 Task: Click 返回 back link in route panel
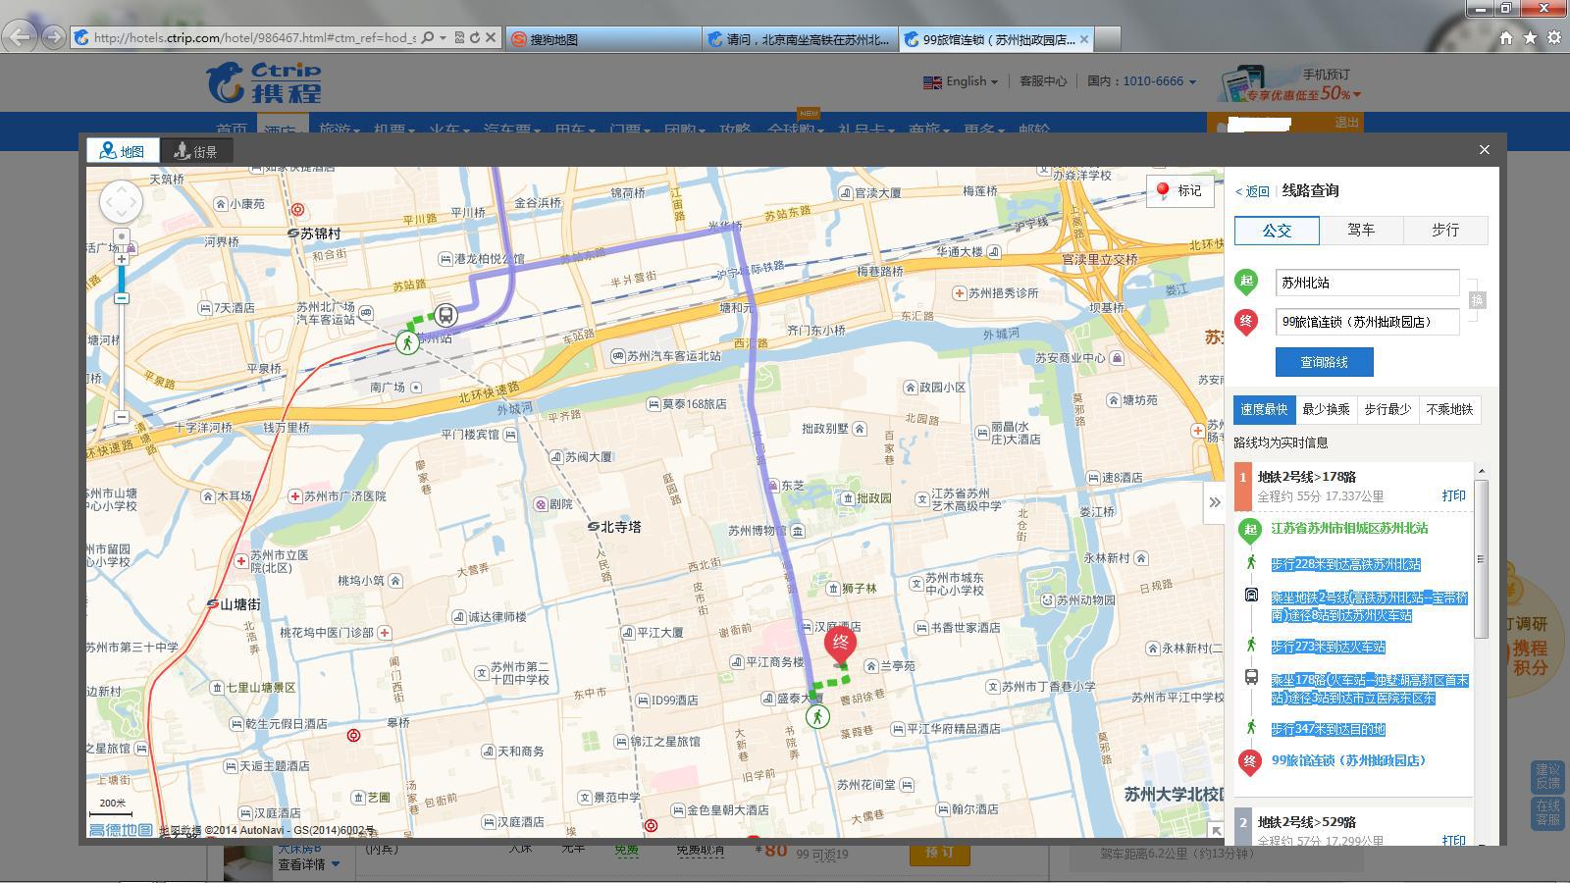pos(1253,191)
